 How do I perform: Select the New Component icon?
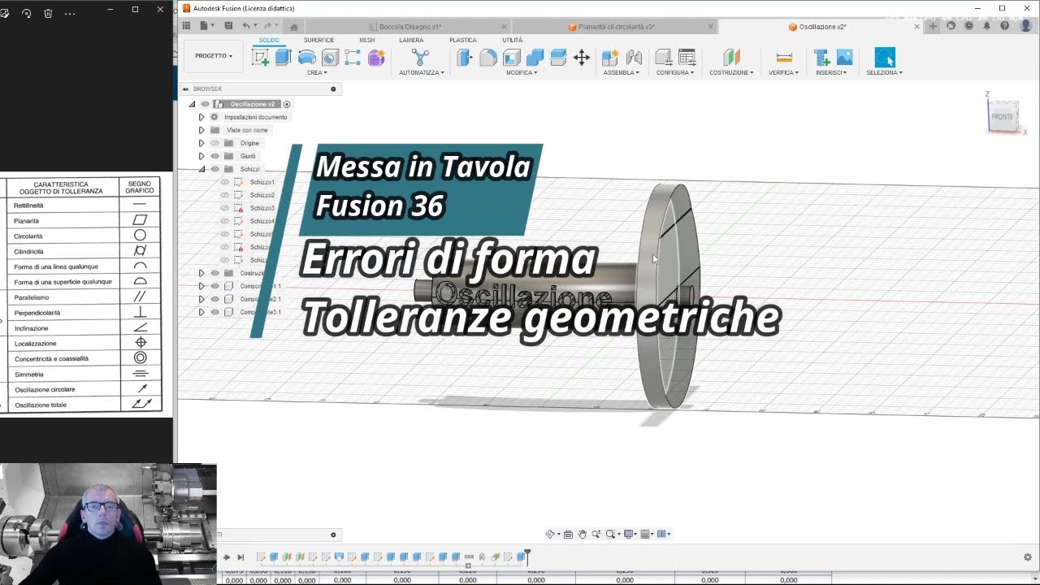point(610,57)
